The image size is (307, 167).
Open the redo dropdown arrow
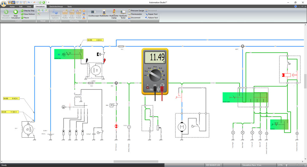[x=37, y=2]
